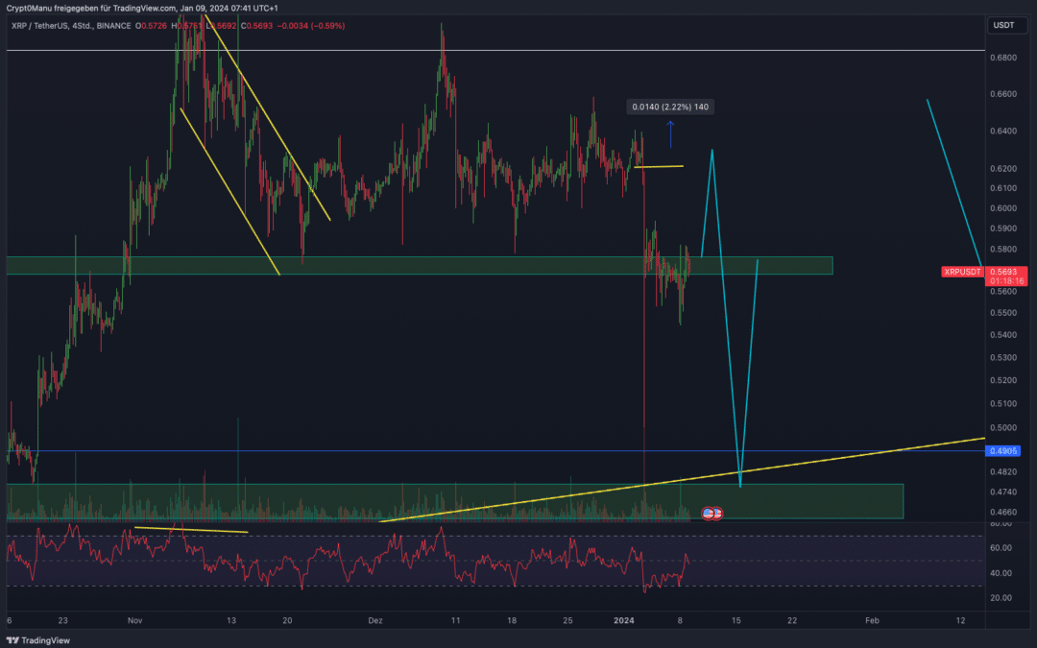Screen dimensions: 1037x648
Task: Click the 0.4820 price axis label
Action: tap(1003, 472)
